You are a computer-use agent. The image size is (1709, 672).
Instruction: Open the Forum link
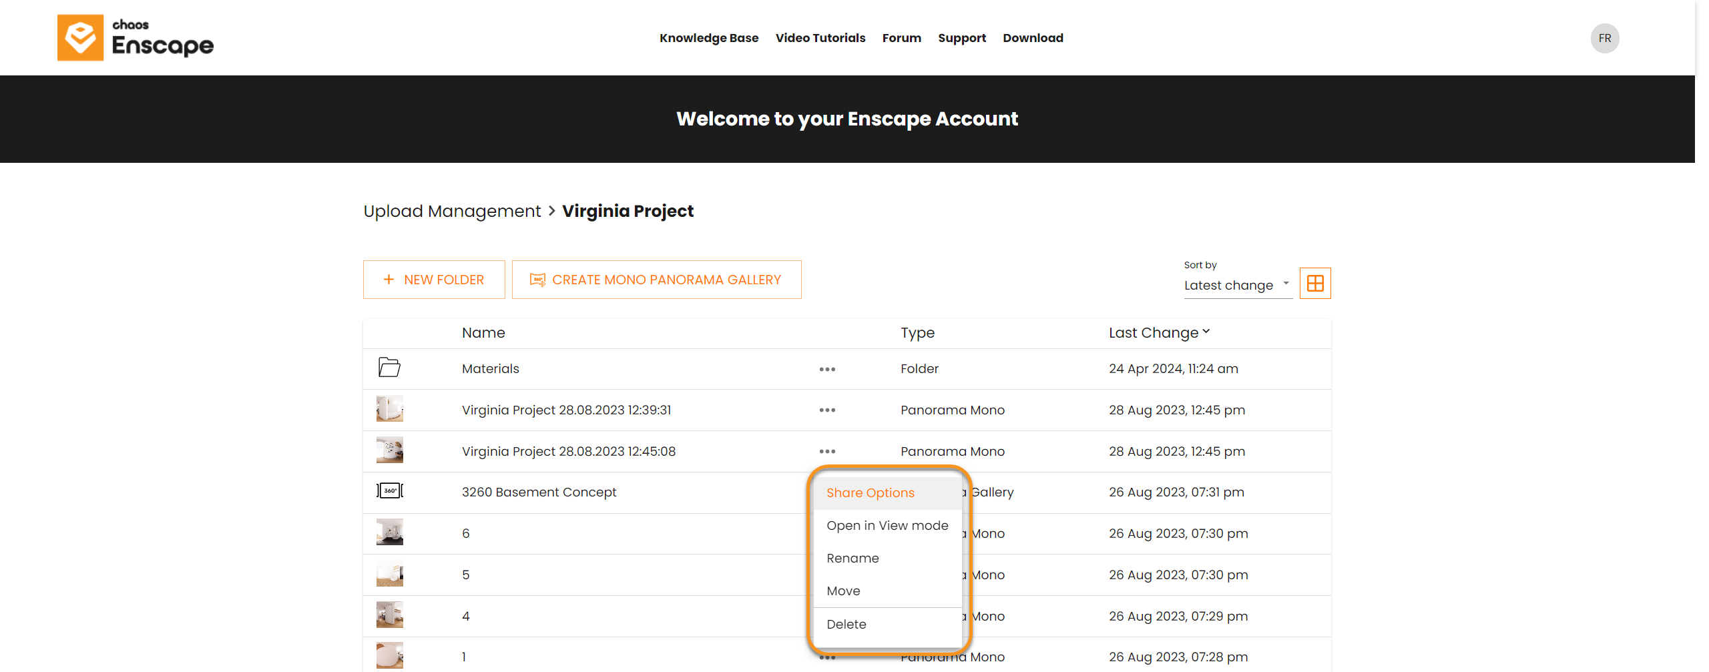901,38
